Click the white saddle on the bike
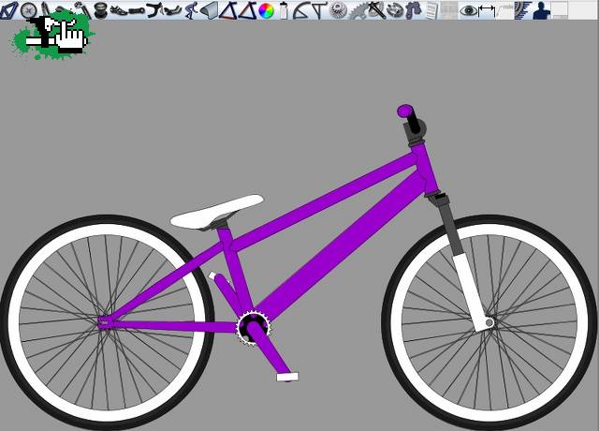The width and height of the screenshot is (599, 431). pos(217,212)
